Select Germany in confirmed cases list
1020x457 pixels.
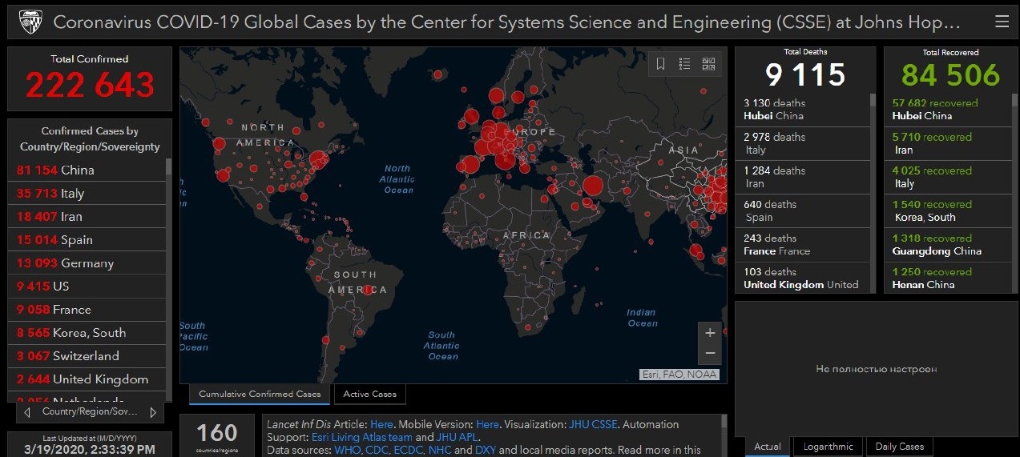coord(87,263)
